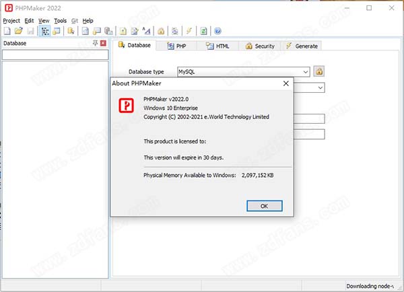Click the window-with-folder toolbar icon right of tree view
The image size is (404, 292).
point(57,31)
